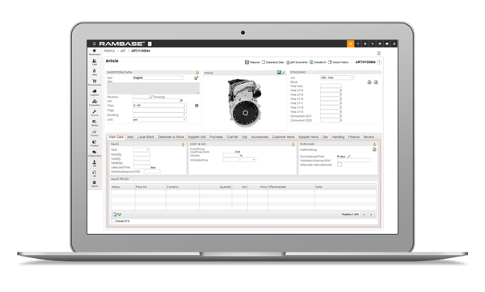Screen dimensions: 485x292
Task: Click the Marketpurchprice/NOK input field
Action: [x=355, y=161]
